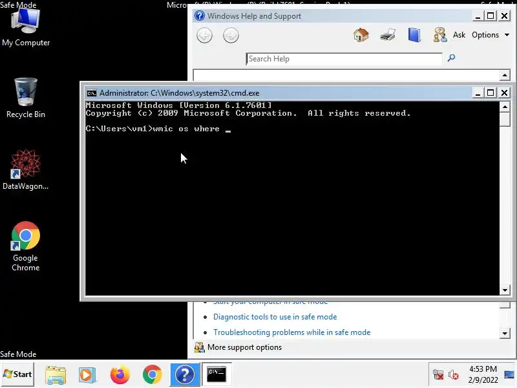The width and height of the screenshot is (517, 388).
Task: Click the Help window top scroll-up arrow
Action: click(x=505, y=75)
